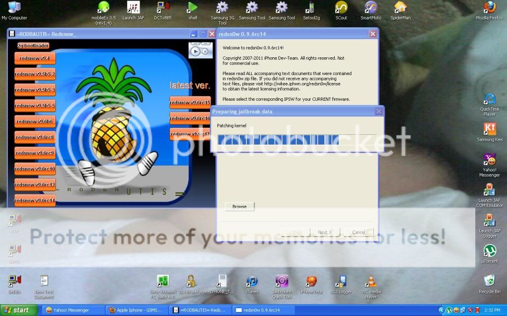Select the DCTxBB5 desktop shortcut
The height and width of the screenshot is (316, 507).
point(163,11)
